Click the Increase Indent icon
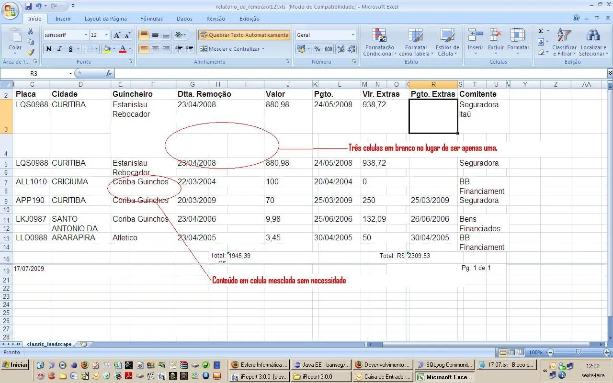Screen dimensions: 613x383 click(190, 49)
